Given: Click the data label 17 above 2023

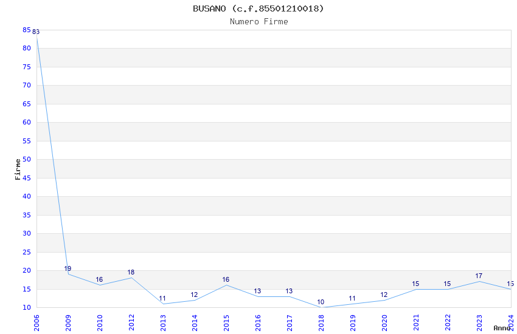Looking at the screenshot, I should click(x=479, y=276).
